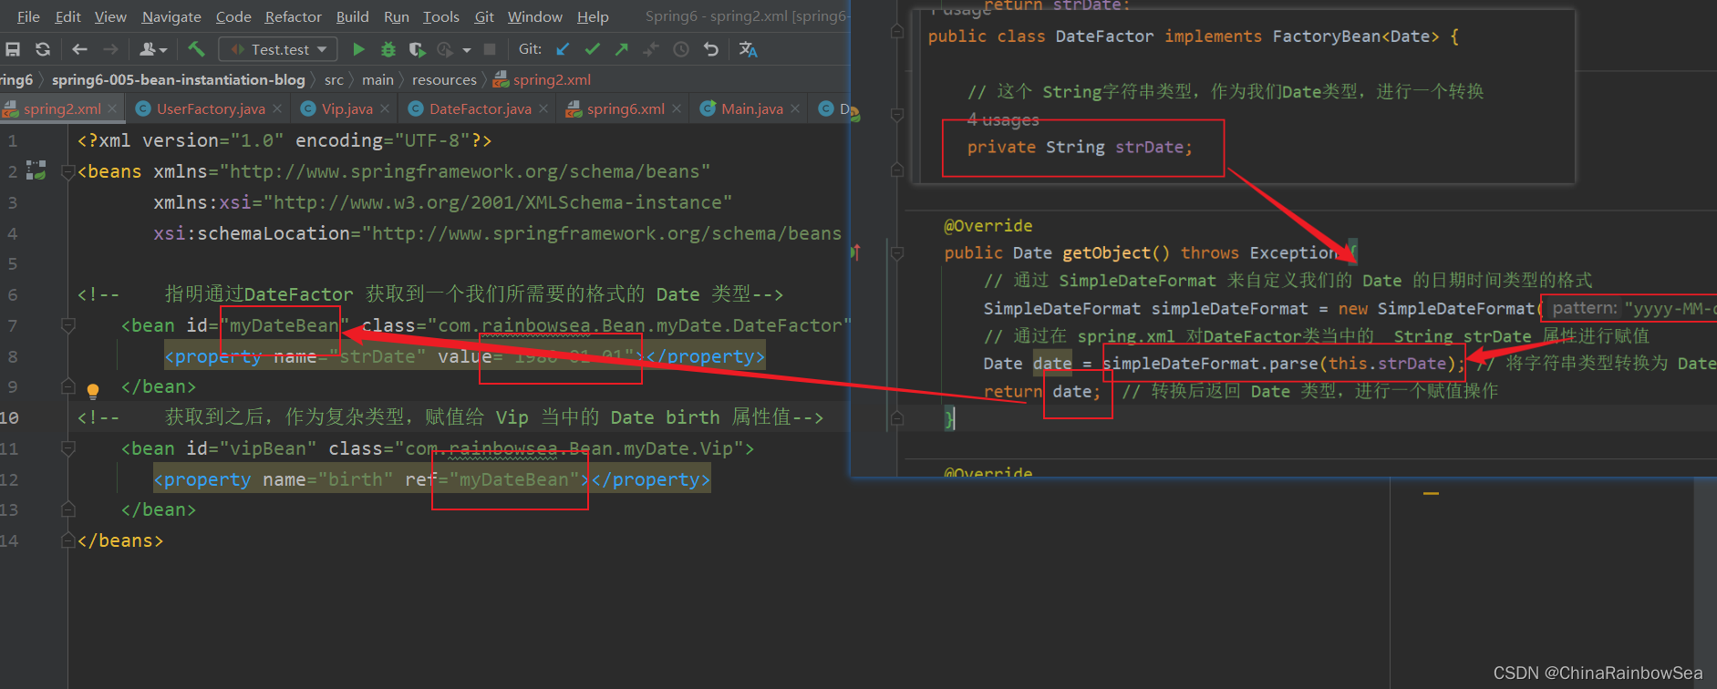The image size is (1717, 689).
Task: Close the UserFactory.java tab
Action: [x=278, y=108]
